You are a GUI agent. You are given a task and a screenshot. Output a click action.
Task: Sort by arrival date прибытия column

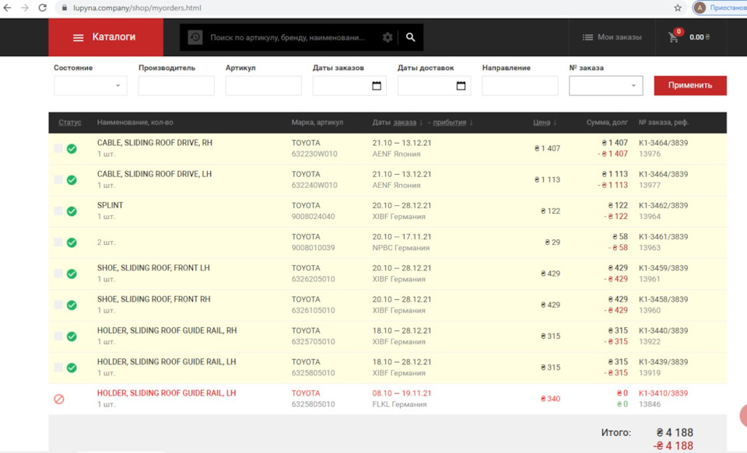449,122
